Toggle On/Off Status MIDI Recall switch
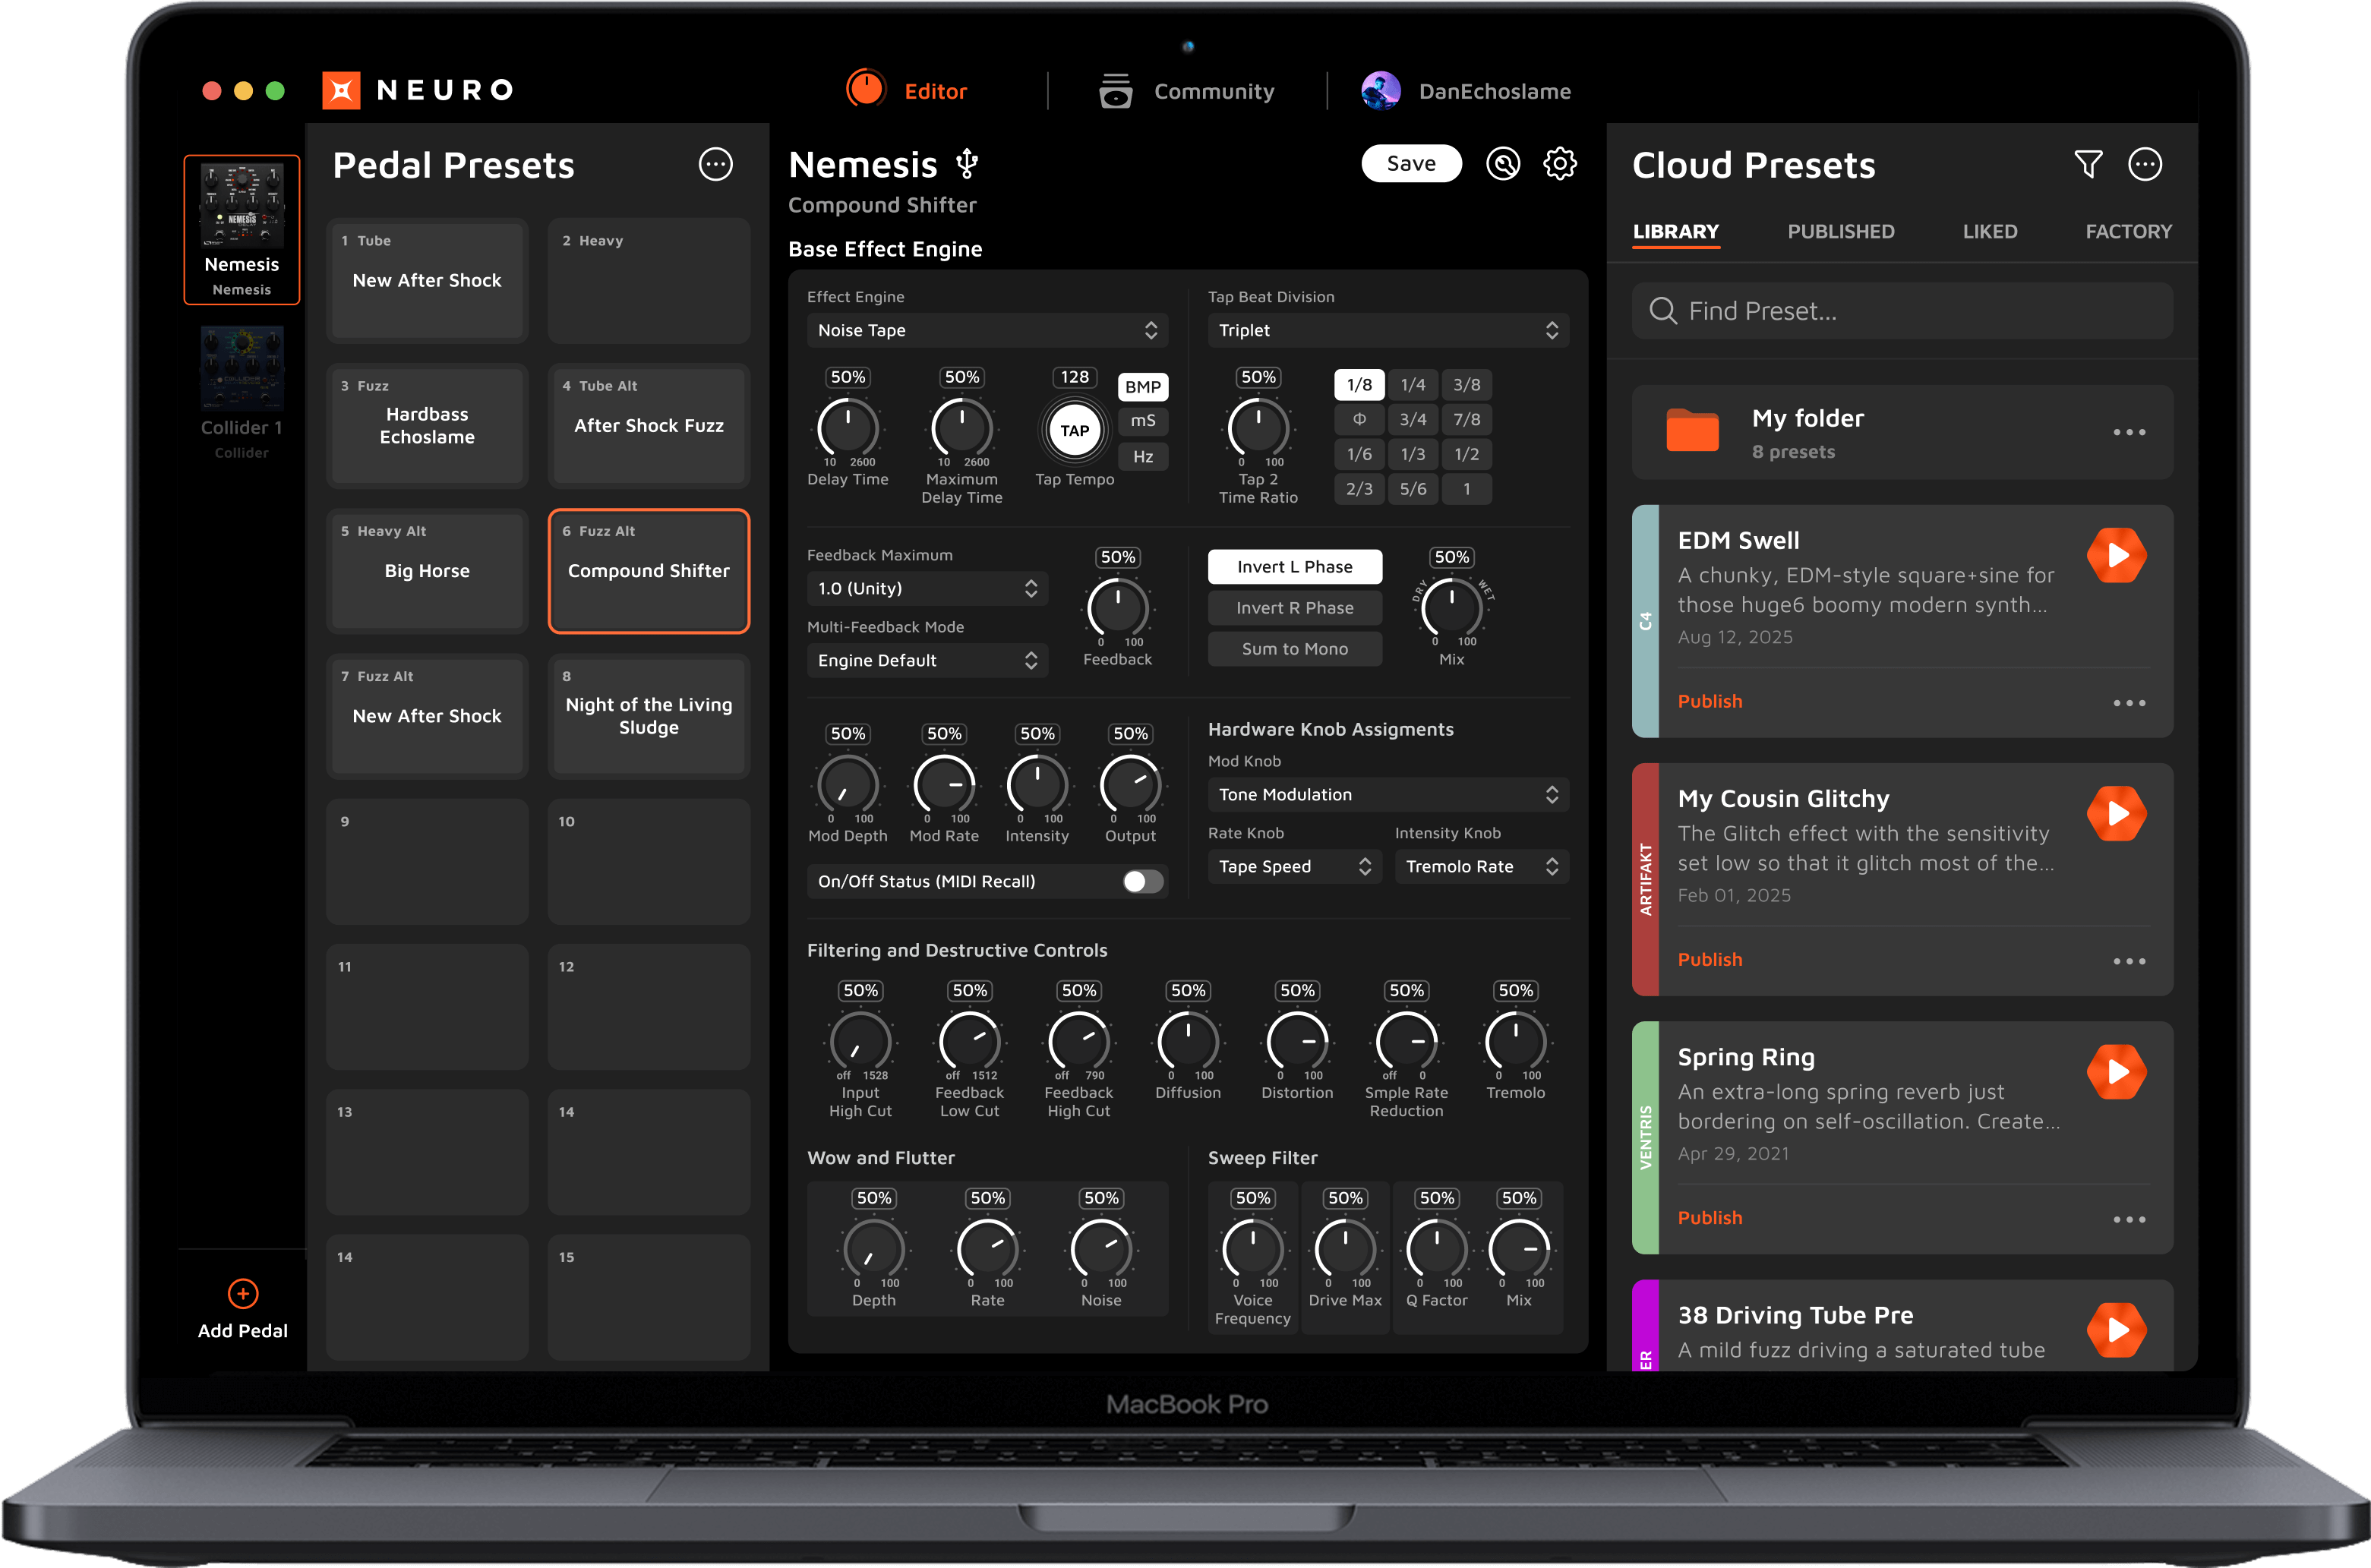 1142,881
